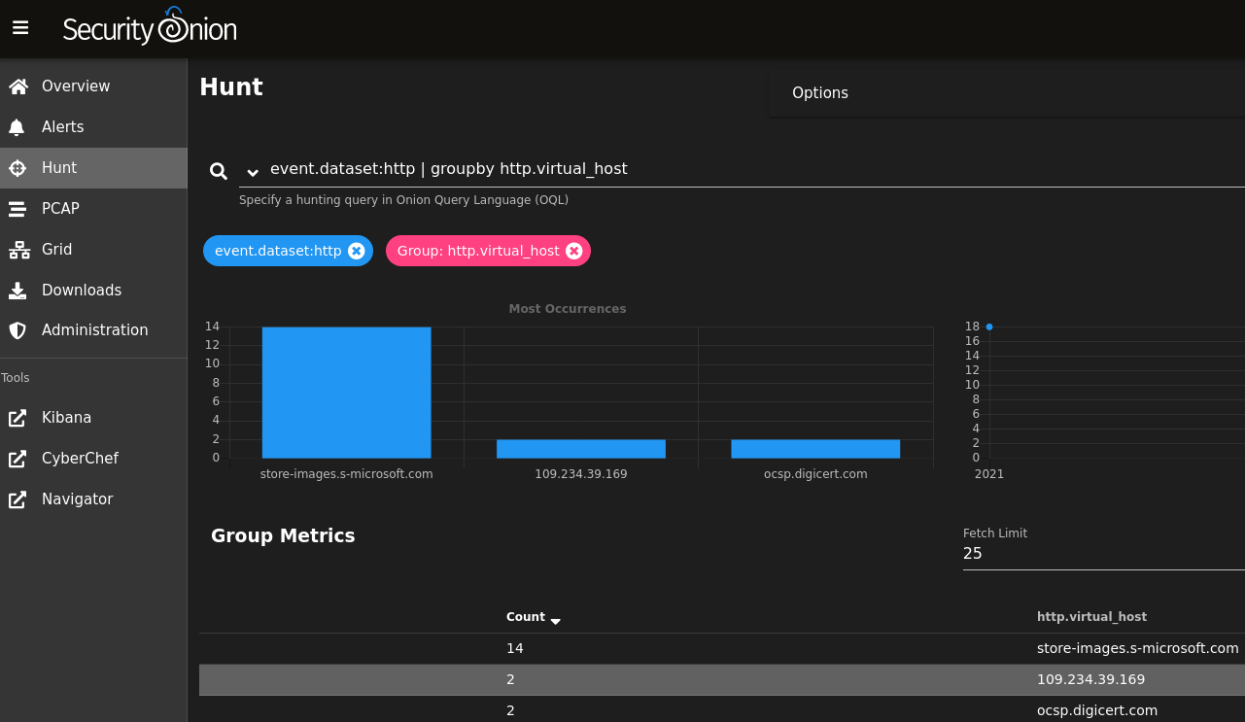1245x722 pixels.
Task: Click the Group Metrics heading
Action: tap(283, 535)
